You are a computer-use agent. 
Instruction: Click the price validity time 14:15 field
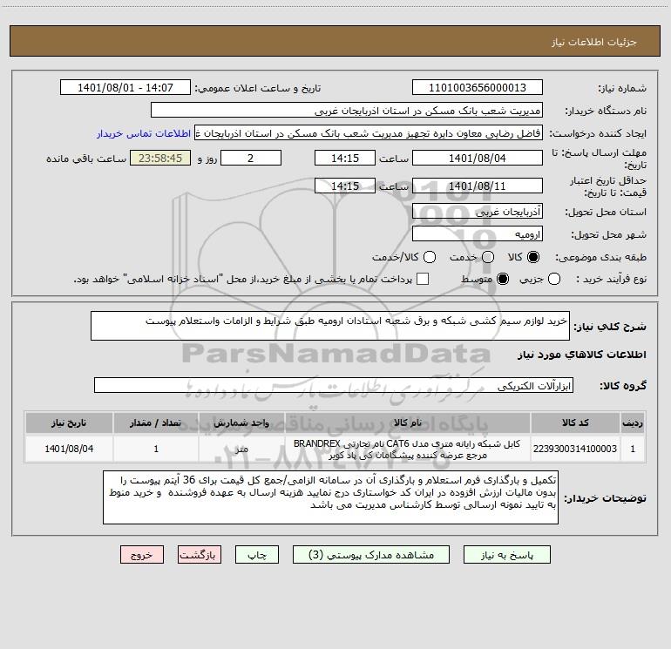[345, 186]
